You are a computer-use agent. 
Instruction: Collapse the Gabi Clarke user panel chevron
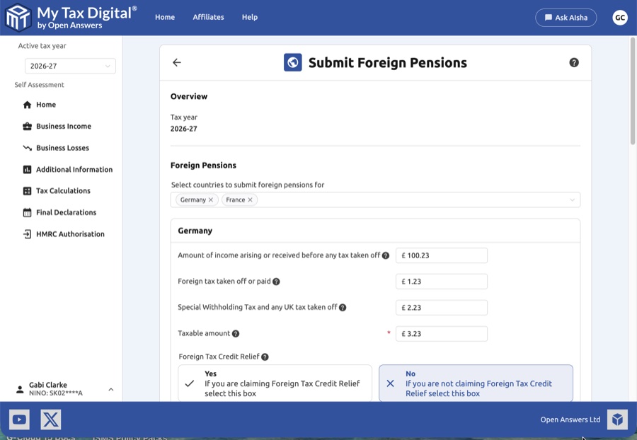pos(110,388)
